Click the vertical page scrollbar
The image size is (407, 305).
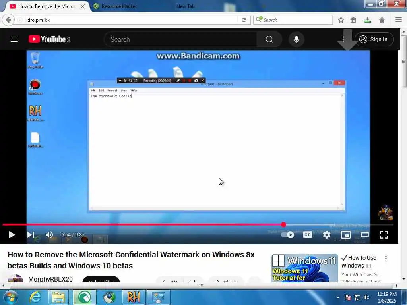(x=404, y=61)
